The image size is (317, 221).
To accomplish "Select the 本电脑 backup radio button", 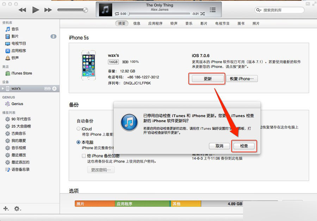I will coord(79,142).
